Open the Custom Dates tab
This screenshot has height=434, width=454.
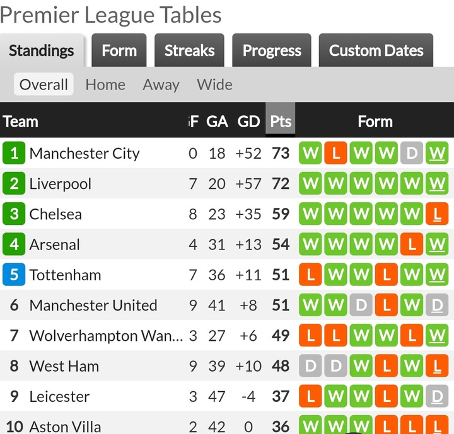(x=376, y=50)
